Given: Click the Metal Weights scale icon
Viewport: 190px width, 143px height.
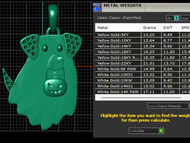Looking at the screenshot, I should (97, 7).
